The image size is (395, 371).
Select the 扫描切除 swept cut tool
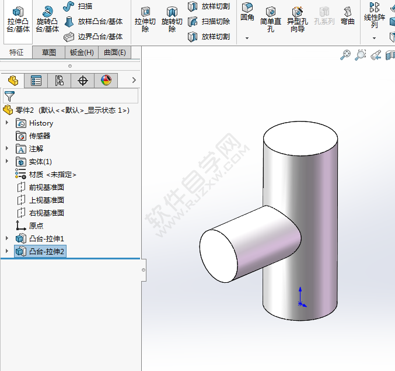tap(209, 22)
